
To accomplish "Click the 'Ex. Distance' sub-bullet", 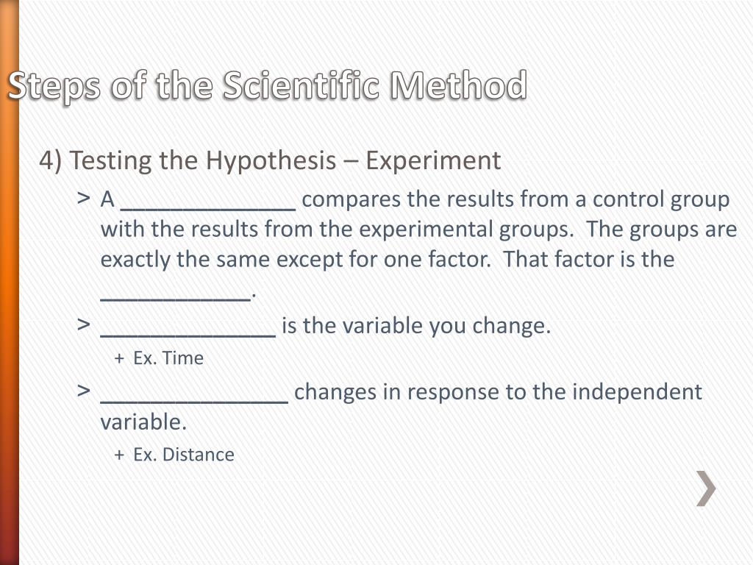I will tap(183, 455).
